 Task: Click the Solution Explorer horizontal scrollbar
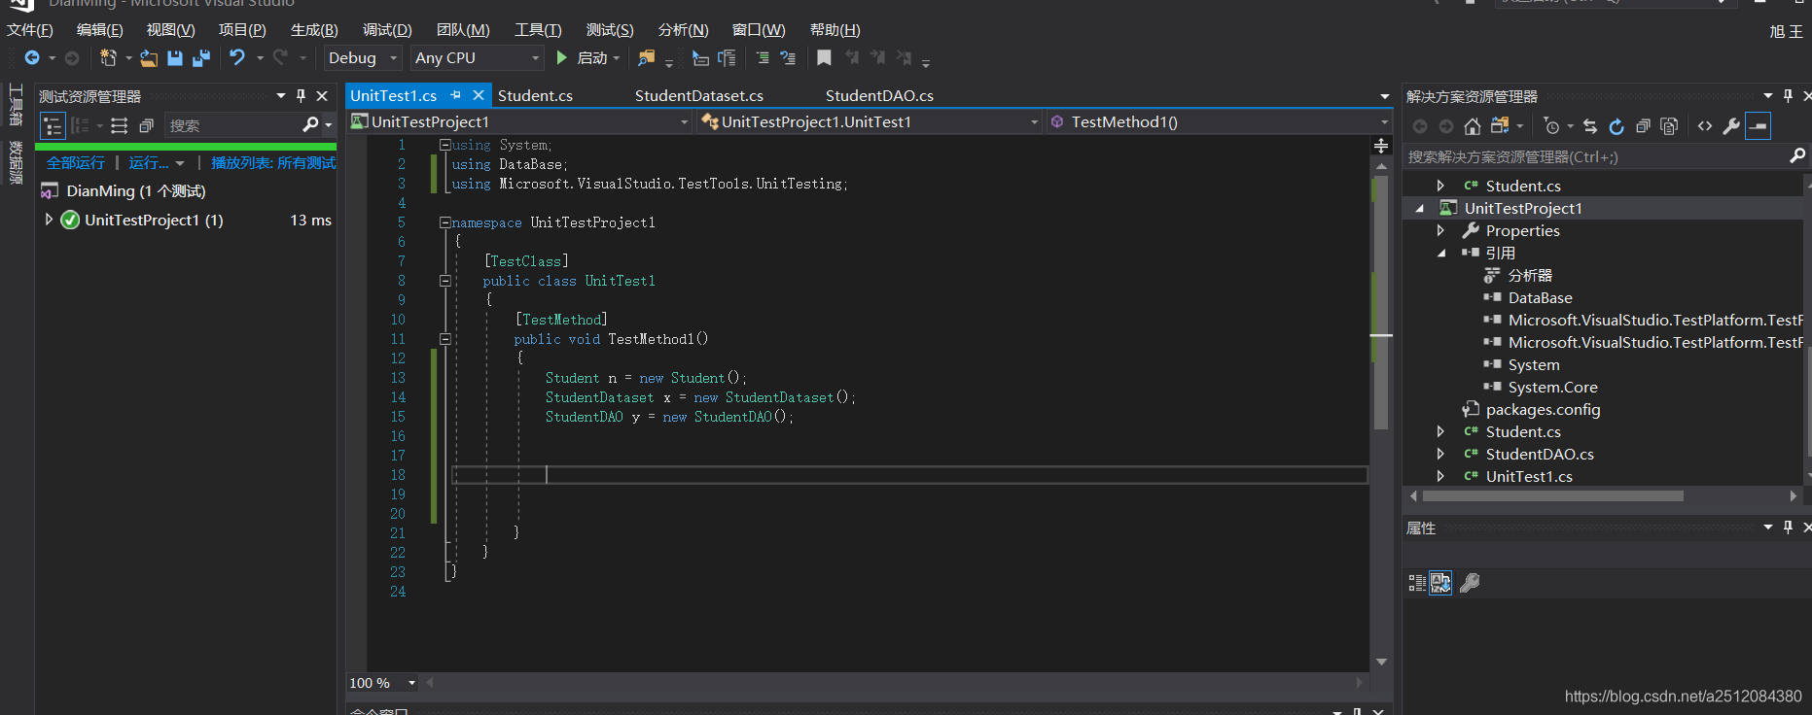[1553, 495]
